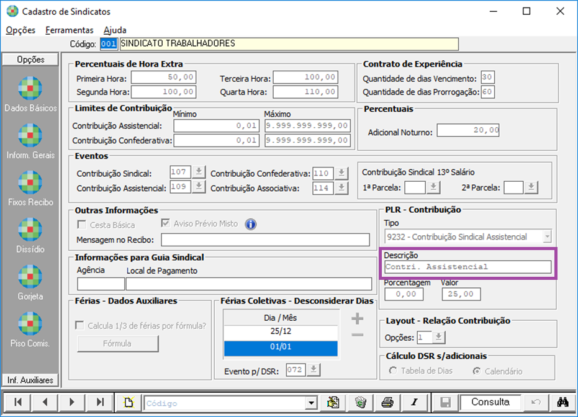Click the Fórmula button

tap(117, 343)
